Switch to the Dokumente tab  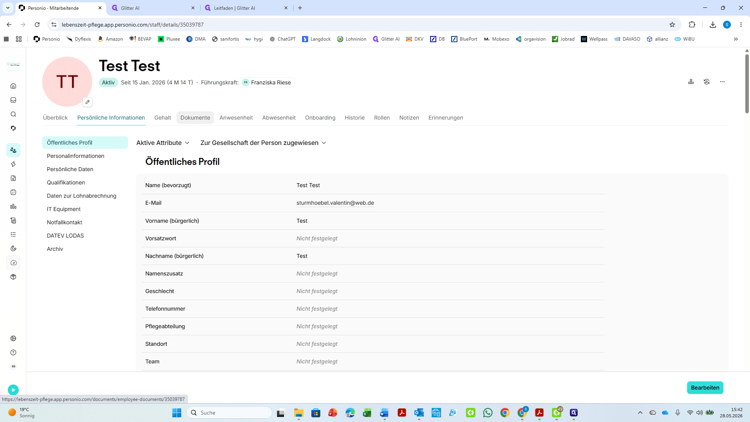(195, 118)
